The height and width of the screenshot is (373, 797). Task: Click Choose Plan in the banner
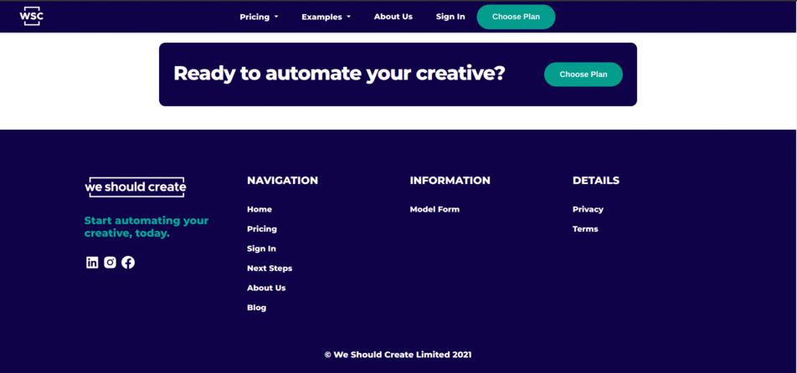584,74
